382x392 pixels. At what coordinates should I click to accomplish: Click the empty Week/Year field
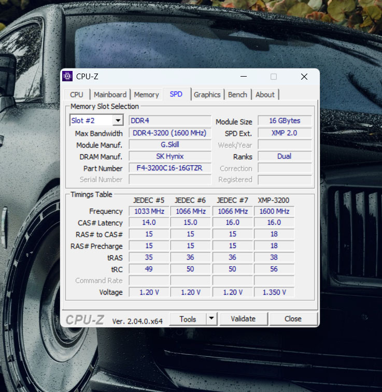(285, 145)
